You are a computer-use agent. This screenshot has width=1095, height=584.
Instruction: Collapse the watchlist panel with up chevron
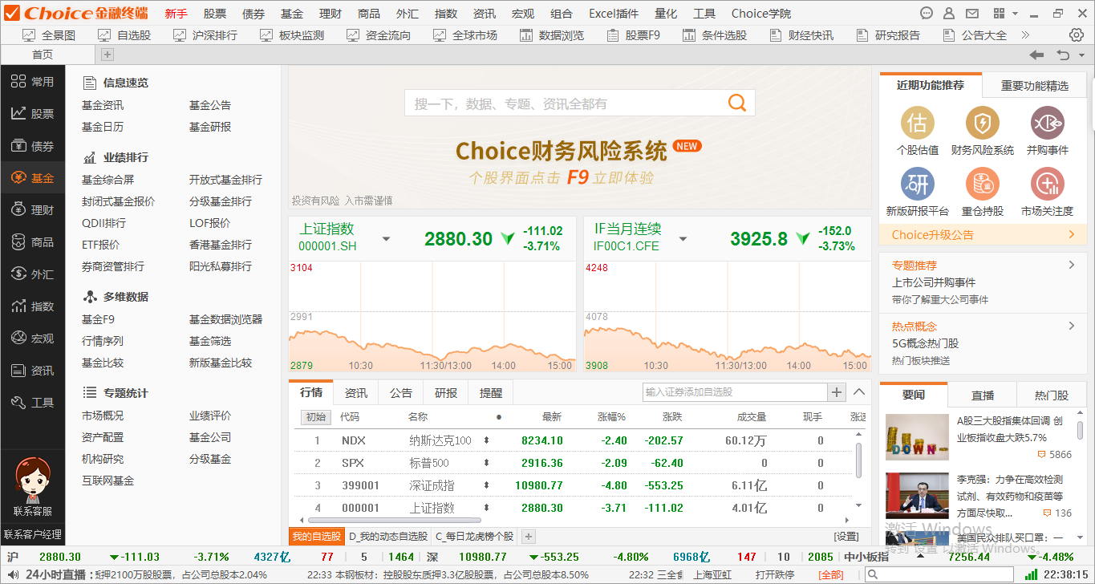(x=859, y=392)
